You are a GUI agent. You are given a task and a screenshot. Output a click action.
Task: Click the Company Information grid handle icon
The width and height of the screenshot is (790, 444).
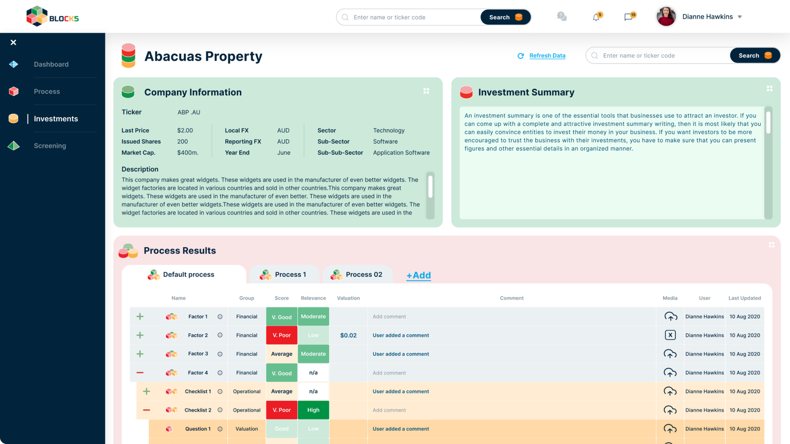[x=426, y=91]
